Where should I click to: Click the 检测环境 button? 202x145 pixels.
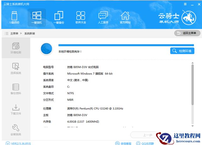[182, 51]
